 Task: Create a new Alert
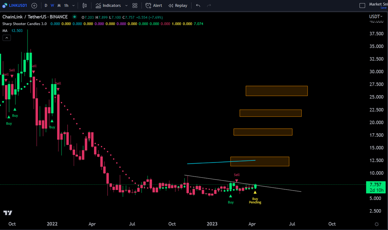point(154,5)
